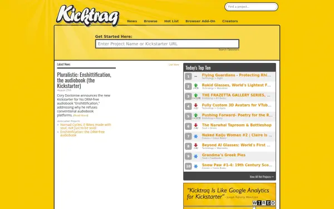Screen dimensions: 334x209
Task: Click the Technology > Wearables category under Rokid Glasses
Action: point(215,88)
